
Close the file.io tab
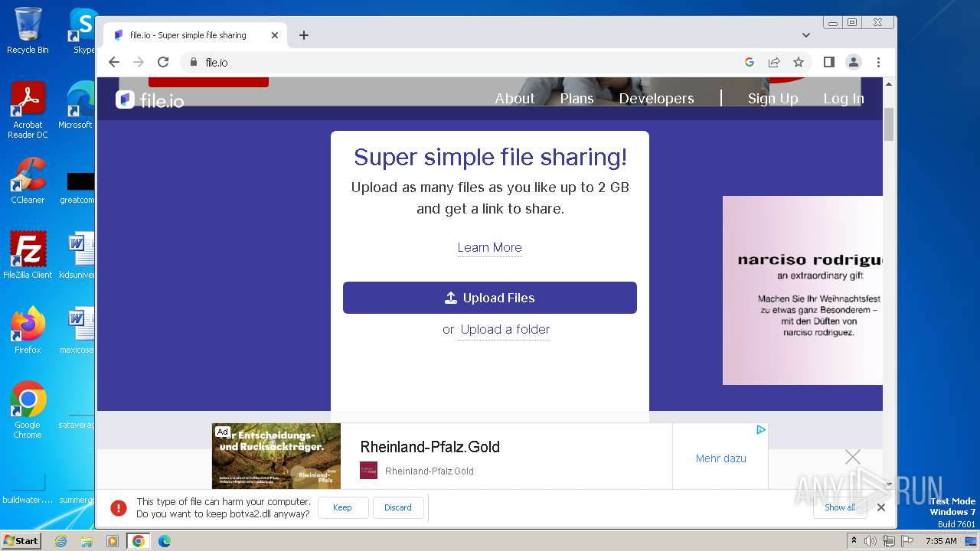pyautogui.click(x=275, y=35)
